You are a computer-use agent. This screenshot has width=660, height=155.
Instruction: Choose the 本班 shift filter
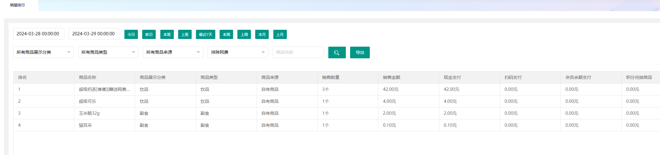click(x=167, y=34)
